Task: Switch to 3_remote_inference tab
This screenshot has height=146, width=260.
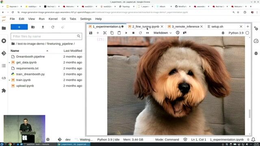Action: click(x=185, y=26)
